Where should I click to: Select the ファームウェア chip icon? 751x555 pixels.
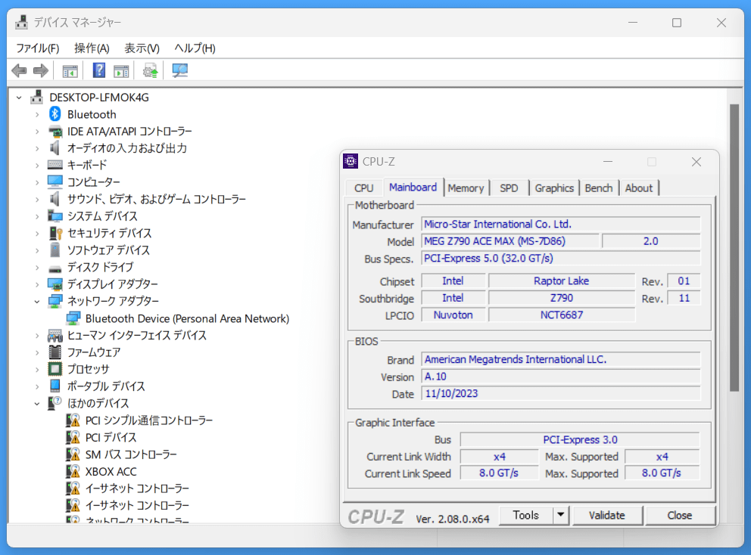[x=55, y=352]
